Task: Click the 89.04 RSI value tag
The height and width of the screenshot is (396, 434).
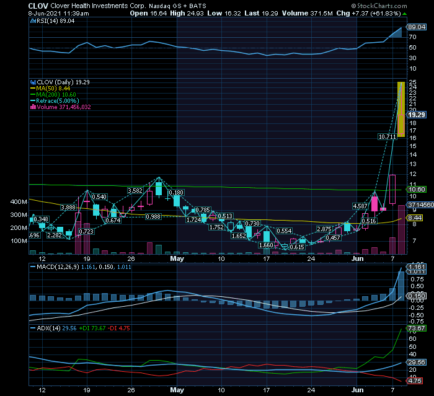Action: (417, 27)
